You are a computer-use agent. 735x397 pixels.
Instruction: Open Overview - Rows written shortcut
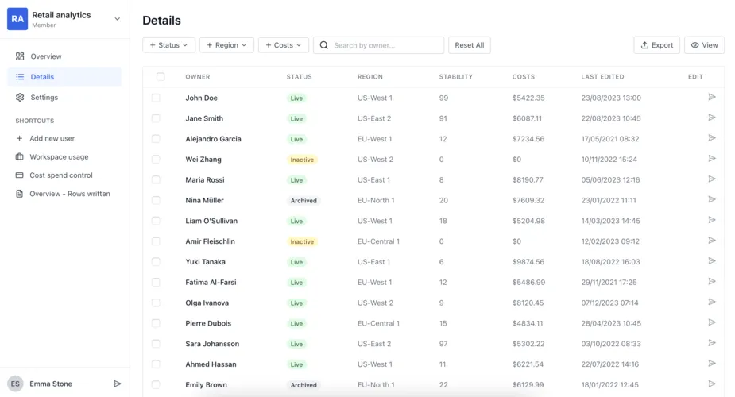click(x=70, y=194)
